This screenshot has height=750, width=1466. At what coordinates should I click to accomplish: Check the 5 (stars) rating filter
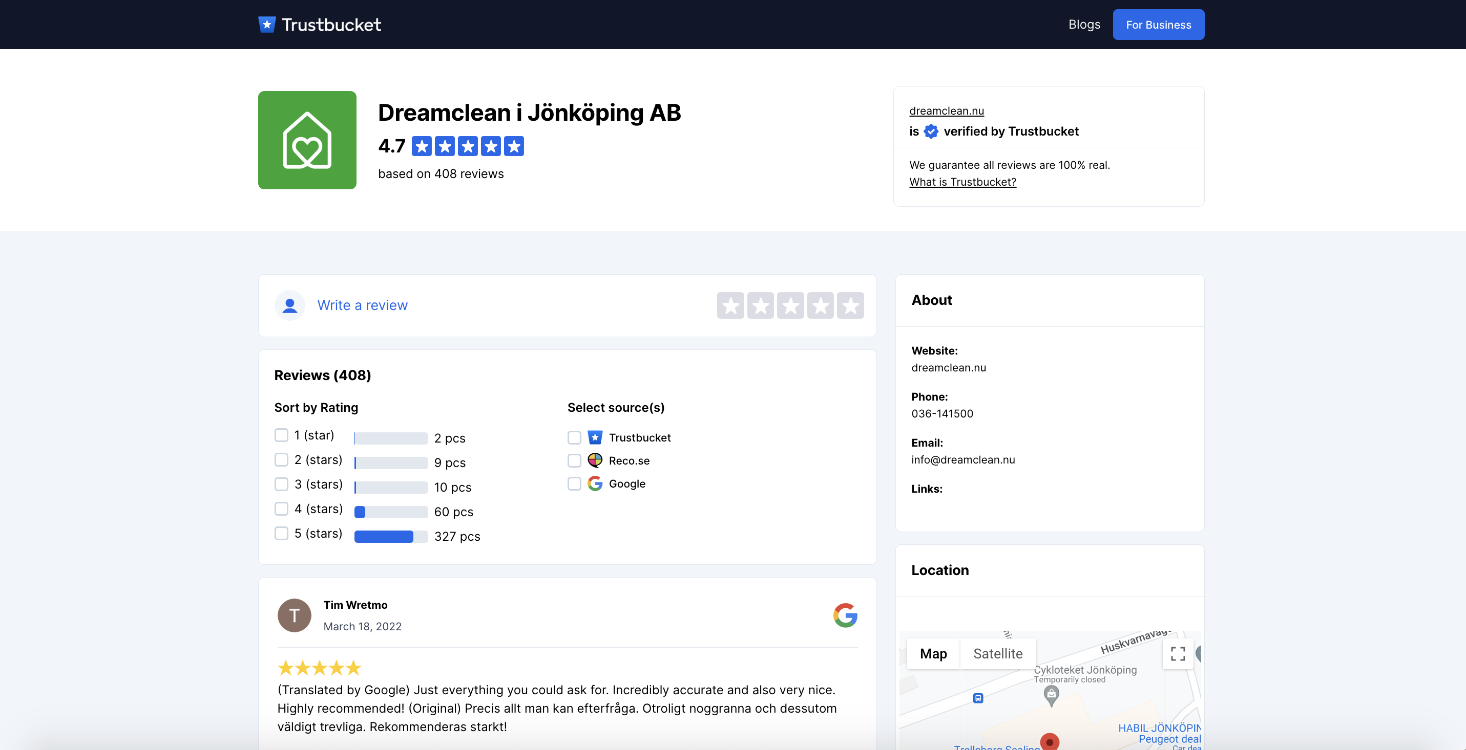(x=282, y=533)
